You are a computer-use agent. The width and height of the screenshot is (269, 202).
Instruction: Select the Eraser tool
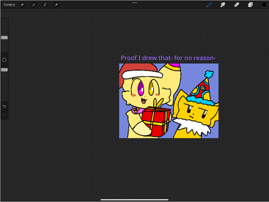pos(236,4)
